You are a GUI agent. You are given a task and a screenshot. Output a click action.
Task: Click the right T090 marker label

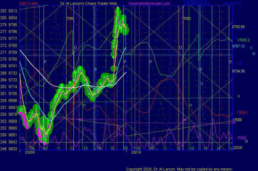(x=187, y=19)
